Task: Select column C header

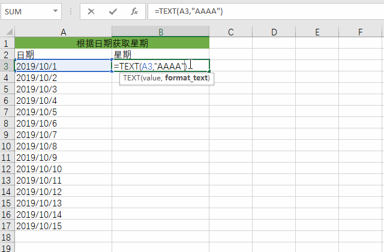Action: click(230, 32)
